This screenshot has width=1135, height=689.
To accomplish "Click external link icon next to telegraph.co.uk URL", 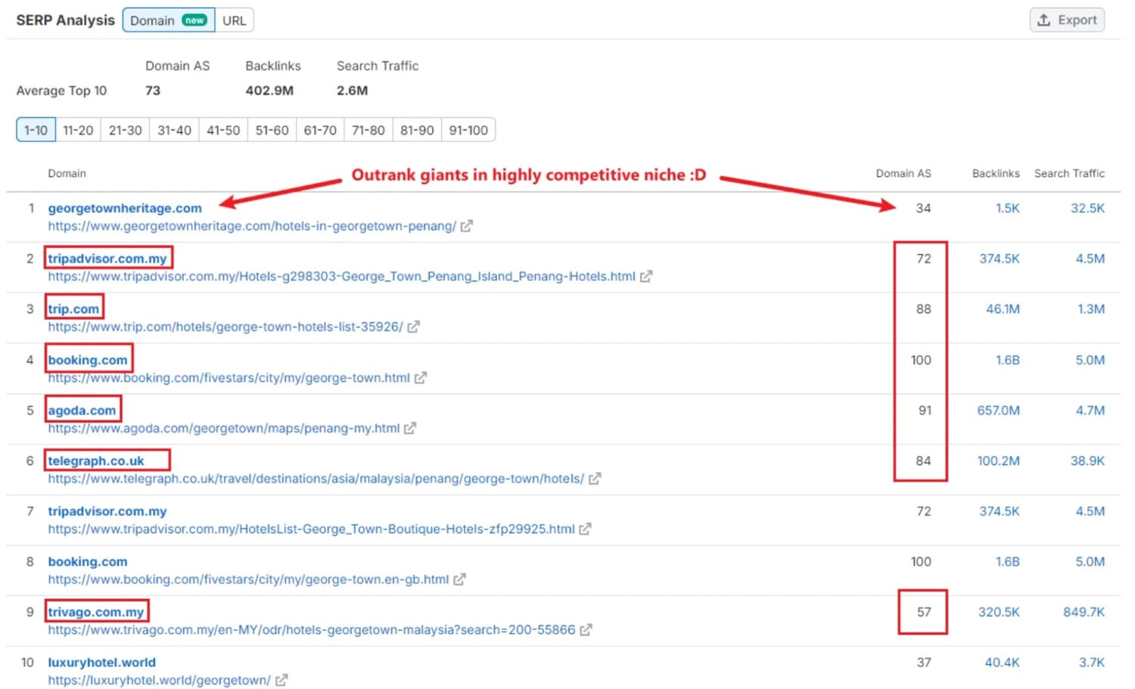I will point(595,479).
